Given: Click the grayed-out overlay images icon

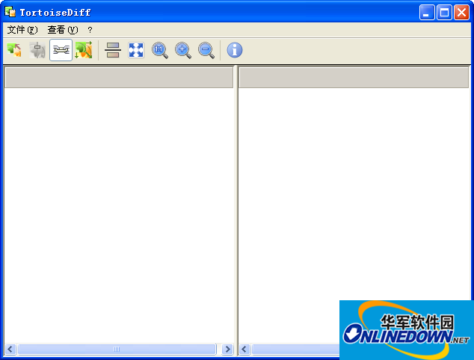Looking at the screenshot, I should (x=37, y=50).
